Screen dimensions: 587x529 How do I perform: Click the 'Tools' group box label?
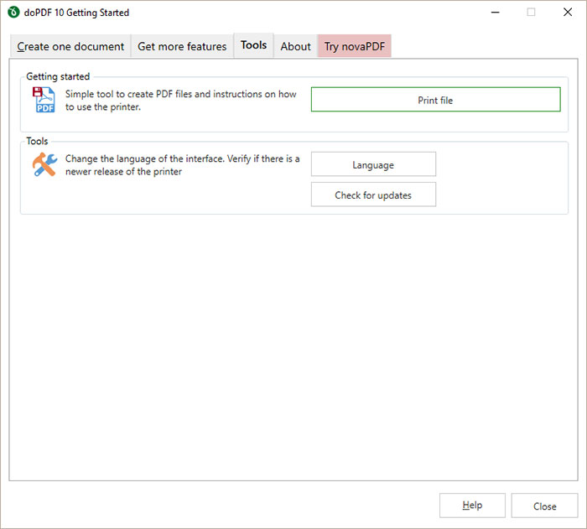point(37,141)
